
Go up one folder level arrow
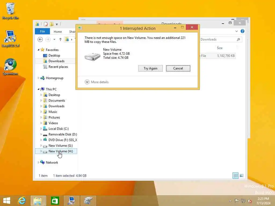pos(60,39)
